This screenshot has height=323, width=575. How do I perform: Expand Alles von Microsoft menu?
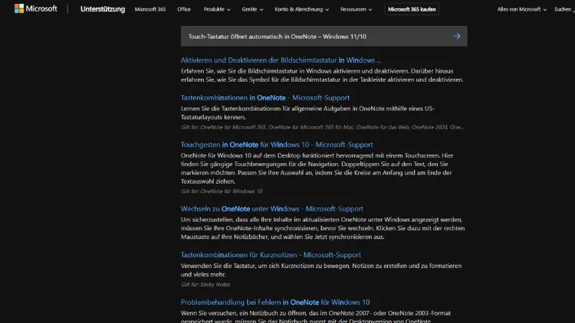(521, 10)
